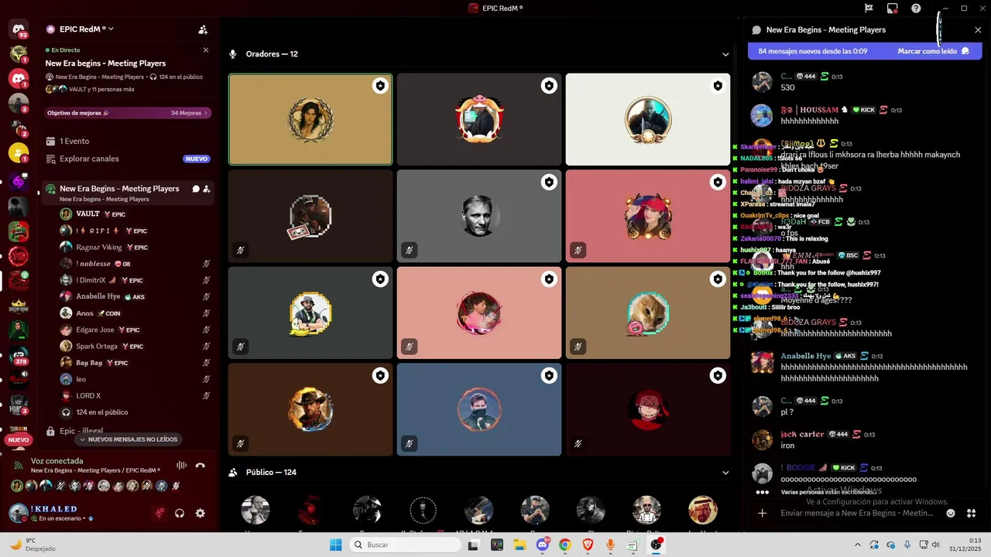Screen dimensions: 991x557
Task: Click moderator badge on top-middle speaker tile
Action: tap(549, 85)
